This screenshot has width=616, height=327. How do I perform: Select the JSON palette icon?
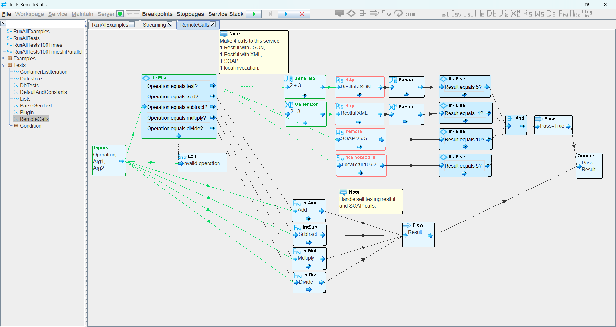click(x=503, y=14)
